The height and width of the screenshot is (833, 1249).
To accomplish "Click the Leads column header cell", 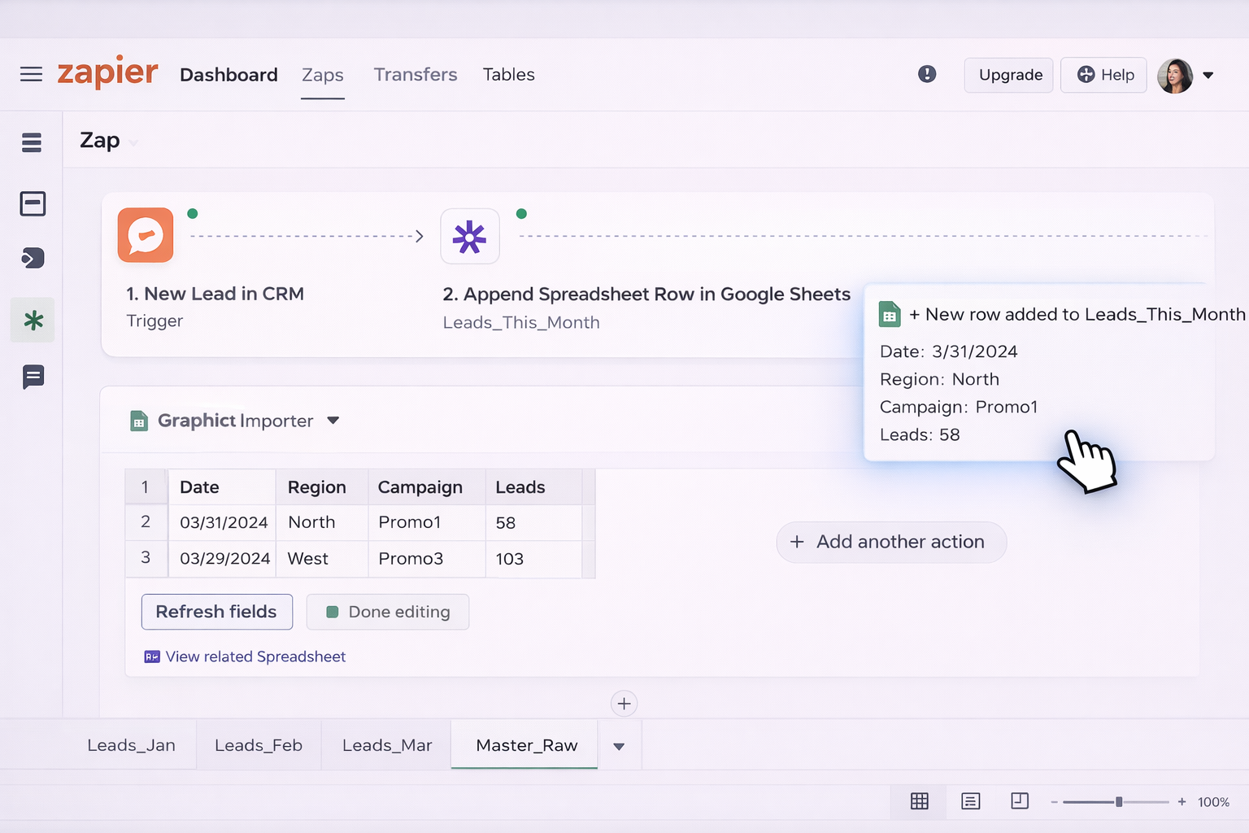I will click(533, 487).
